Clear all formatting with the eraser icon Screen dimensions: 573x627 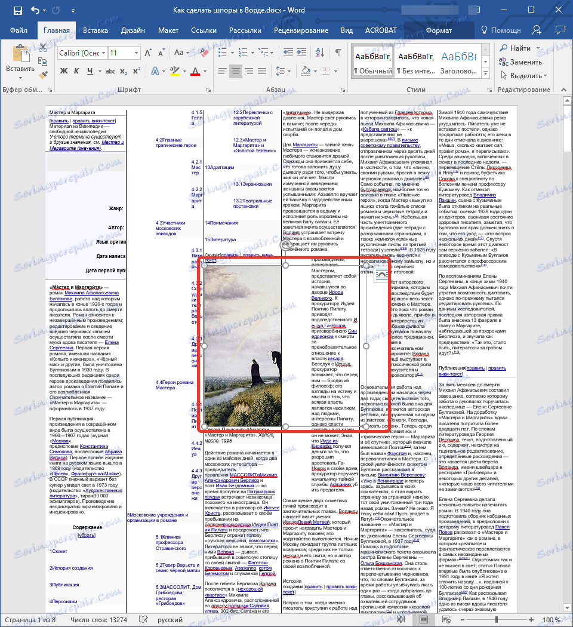(204, 53)
